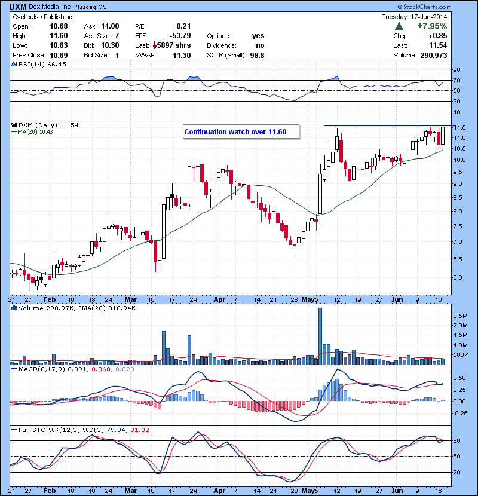This screenshot has height=496, width=478.
Task: Click the MACD 0.50 axis label
Action: coord(459,378)
